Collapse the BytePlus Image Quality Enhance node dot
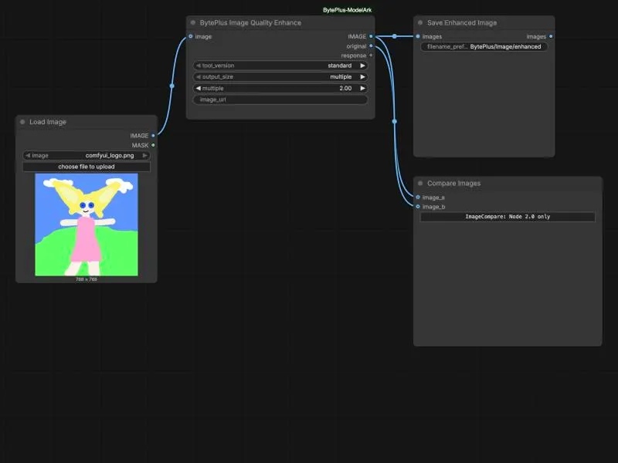 [192, 23]
